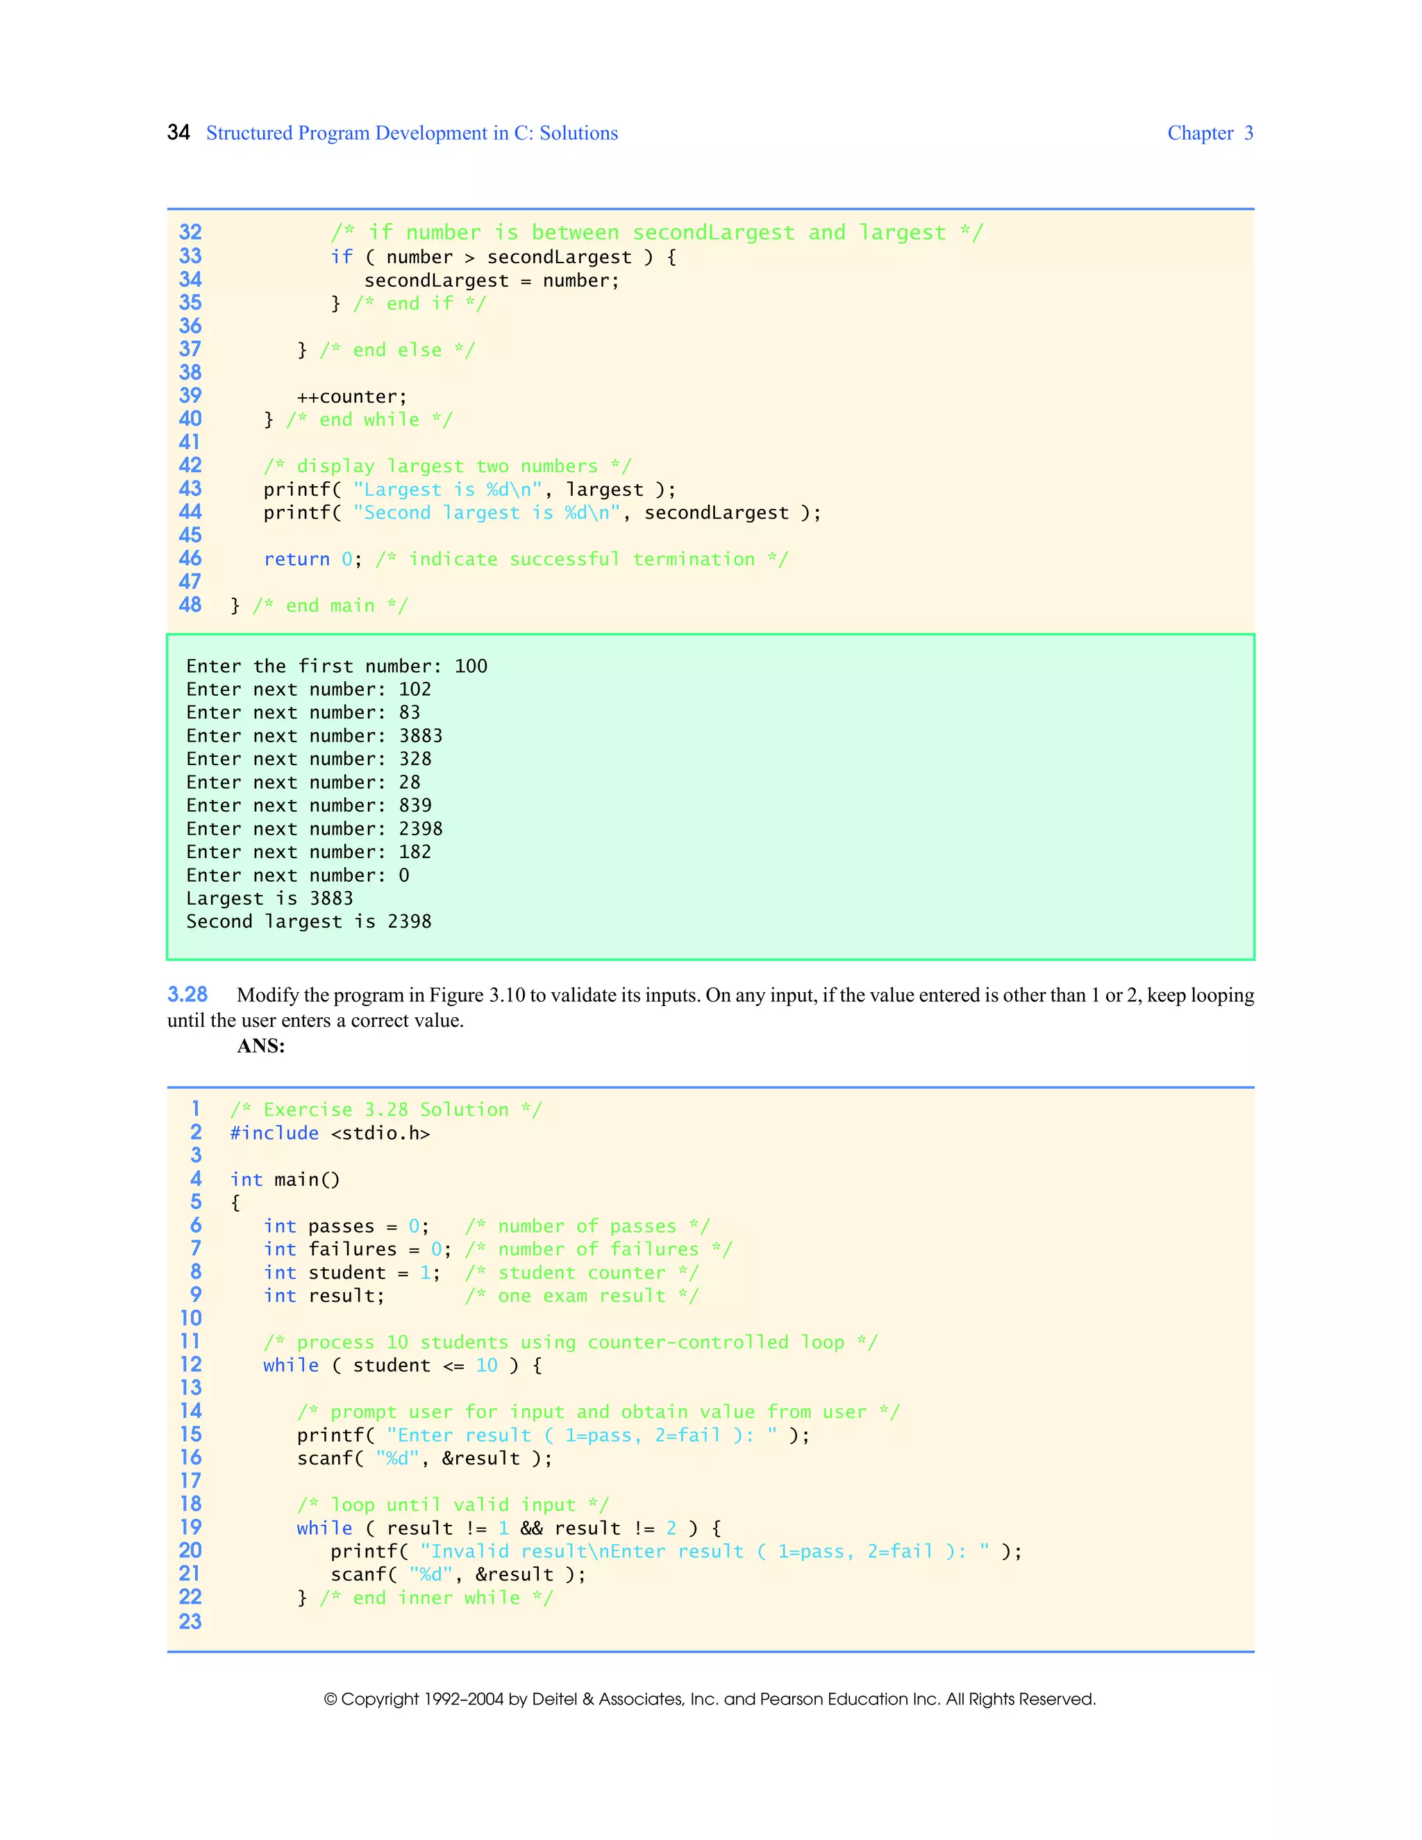The height and width of the screenshot is (1840, 1422).
Task: Click the Invalid result printf statement
Action: click(675, 1551)
